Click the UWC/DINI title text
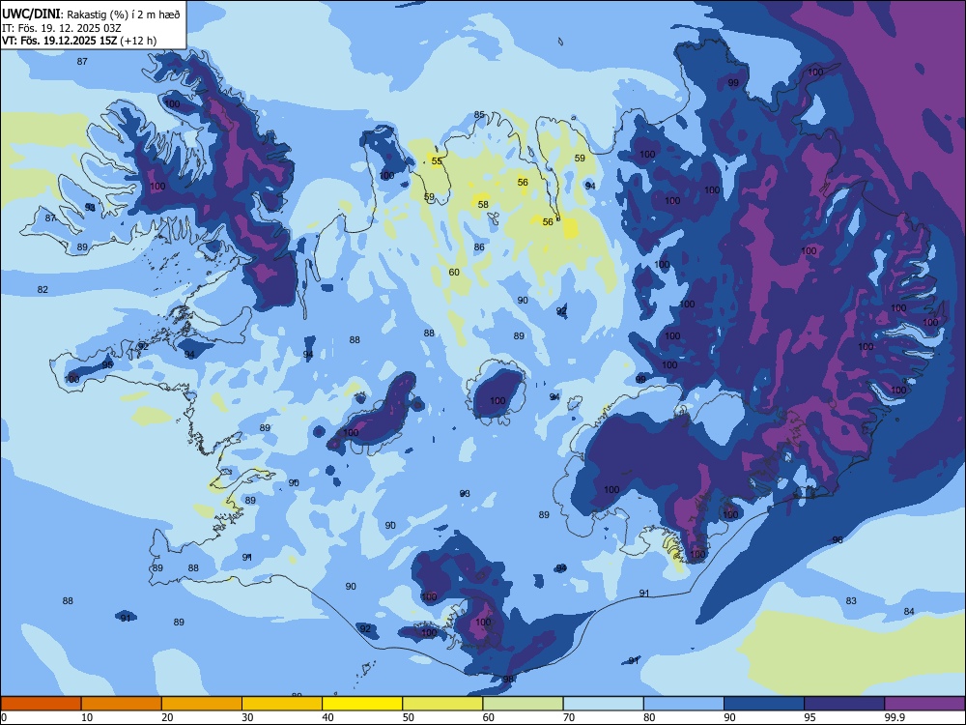The image size is (966, 725). (31, 14)
